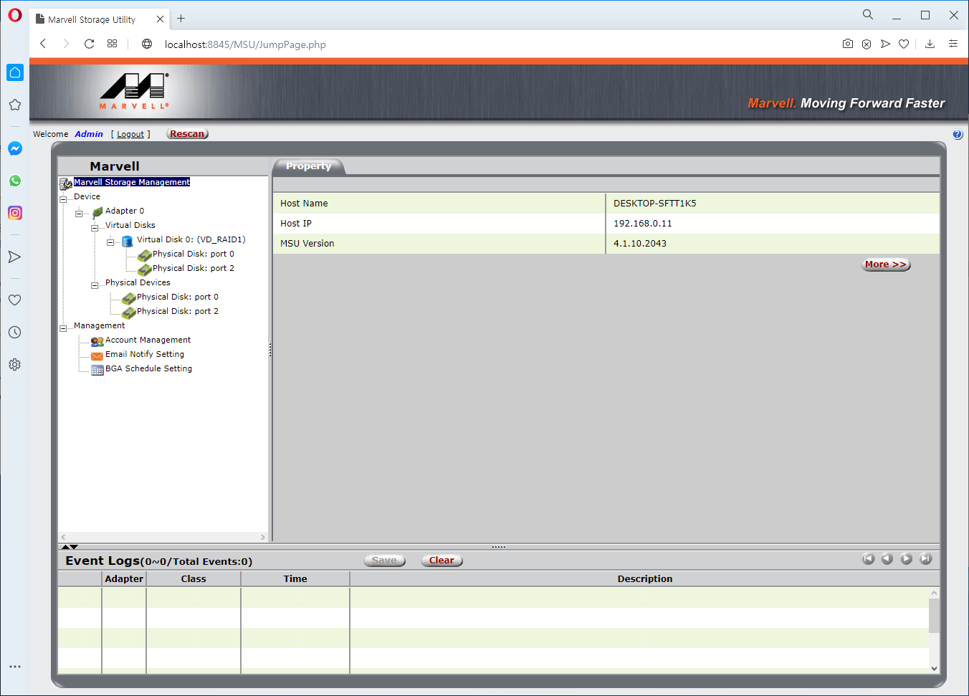This screenshot has width=969, height=696.
Task: Select the Property tab
Action: (308, 166)
